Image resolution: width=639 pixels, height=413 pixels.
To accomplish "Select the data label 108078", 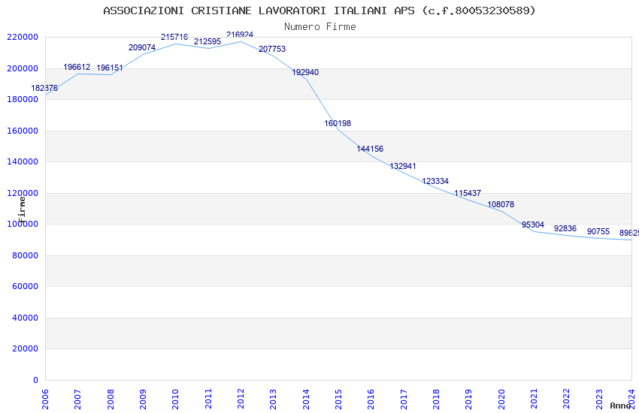I will [x=501, y=205].
